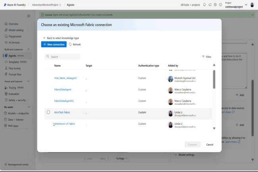Click the Agents breadcrumb

(x=70, y=5)
